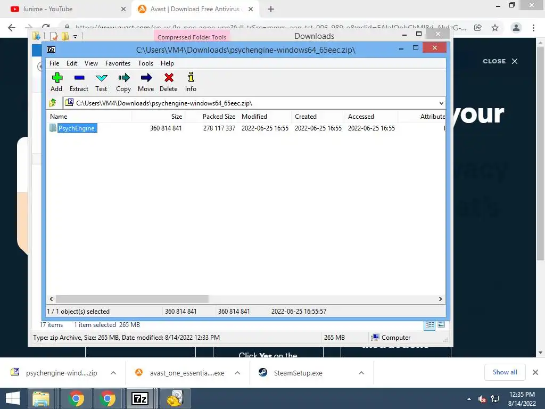The height and width of the screenshot is (409, 545).
Task: Click Show all downloads
Action: [505, 372]
